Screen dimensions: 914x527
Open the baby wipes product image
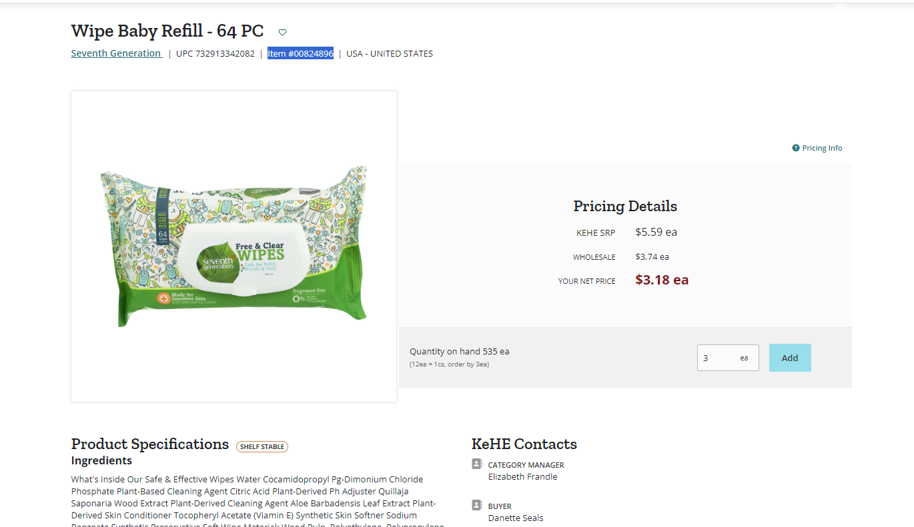pos(234,247)
